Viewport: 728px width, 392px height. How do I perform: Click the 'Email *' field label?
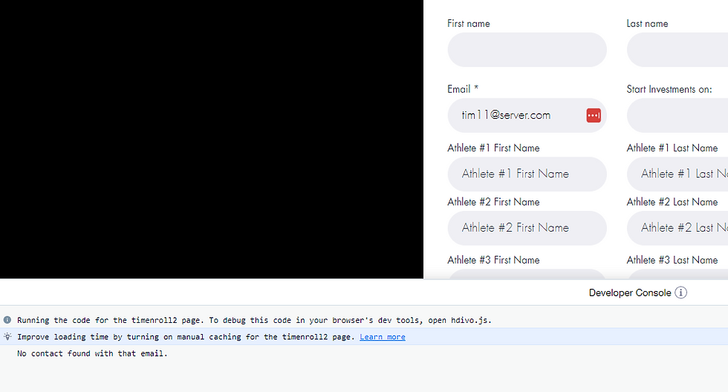point(462,89)
